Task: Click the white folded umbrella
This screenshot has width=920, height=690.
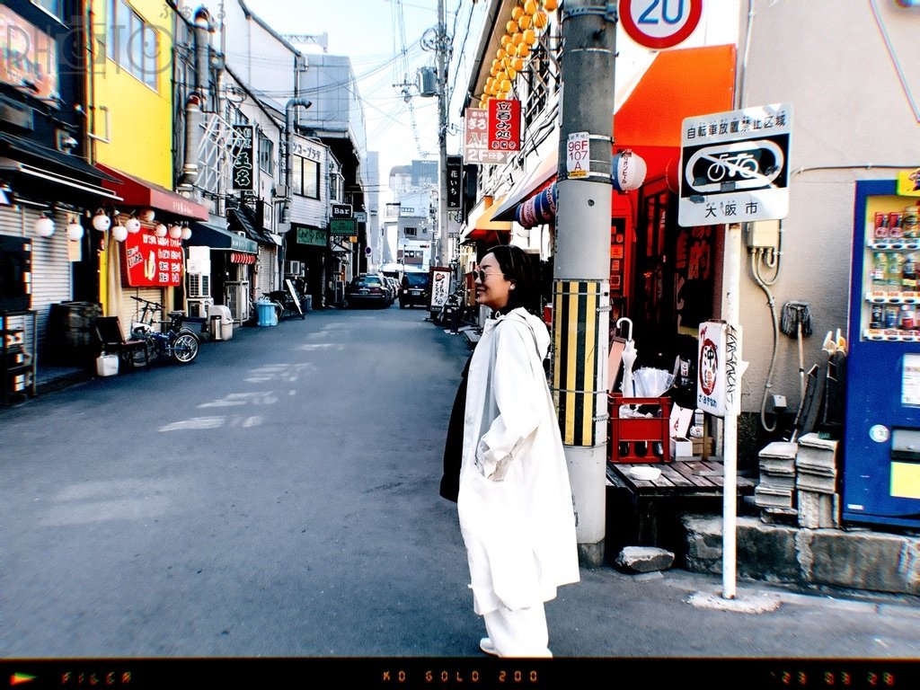Action: (x=626, y=355)
